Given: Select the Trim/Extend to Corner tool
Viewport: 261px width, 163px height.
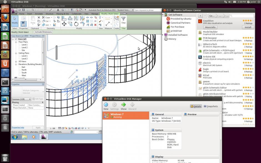Looking at the screenshot, I should coord(82,24).
